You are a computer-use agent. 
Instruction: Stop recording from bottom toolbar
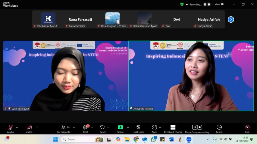pyautogui.click(x=200, y=127)
